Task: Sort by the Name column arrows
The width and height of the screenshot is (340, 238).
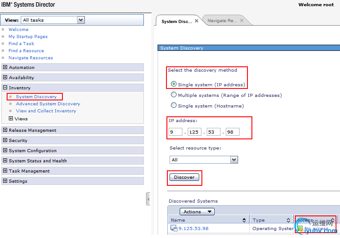Action: coord(244,220)
